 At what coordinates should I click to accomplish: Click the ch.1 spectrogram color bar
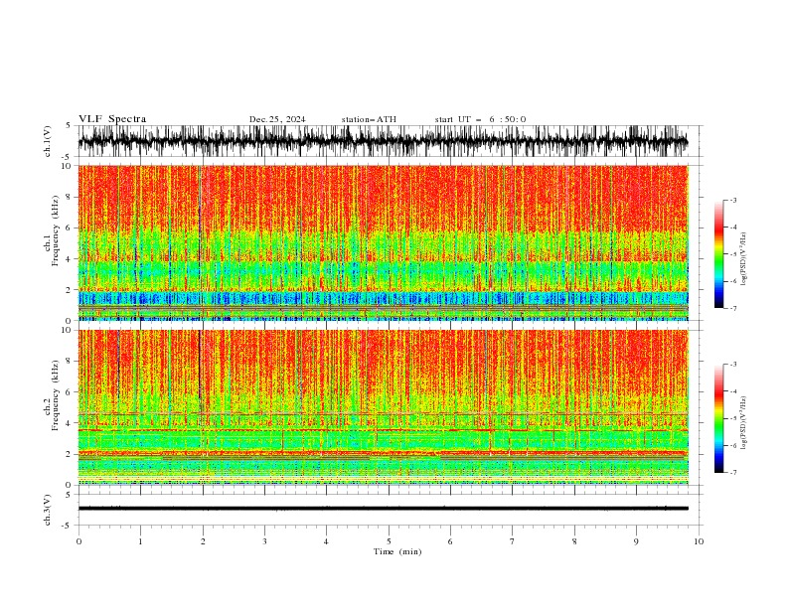pyautogui.click(x=718, y=254)
